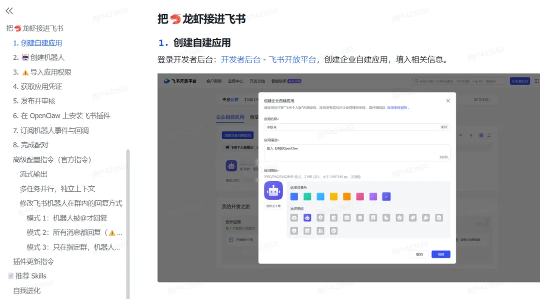This screenshot has width=540, height=299.
Task: Open 应用中心 in the platform nav
Action: point(235,81)
